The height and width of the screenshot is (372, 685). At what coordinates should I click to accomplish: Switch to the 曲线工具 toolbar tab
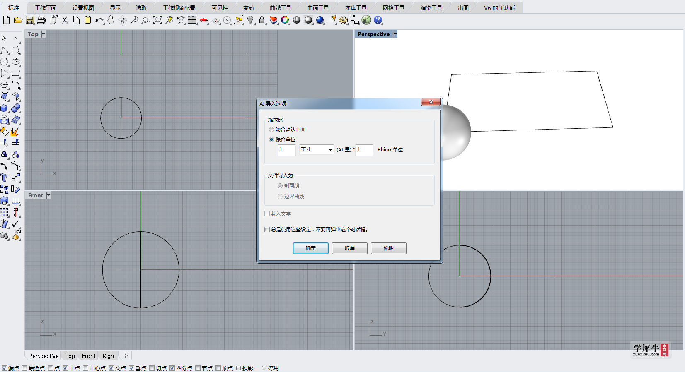[x=281, y=8]
